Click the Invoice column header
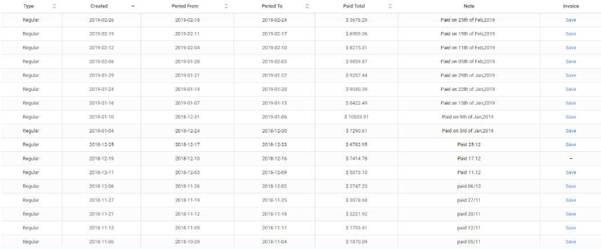The image size is (601, 249). (x=570, y=6)
